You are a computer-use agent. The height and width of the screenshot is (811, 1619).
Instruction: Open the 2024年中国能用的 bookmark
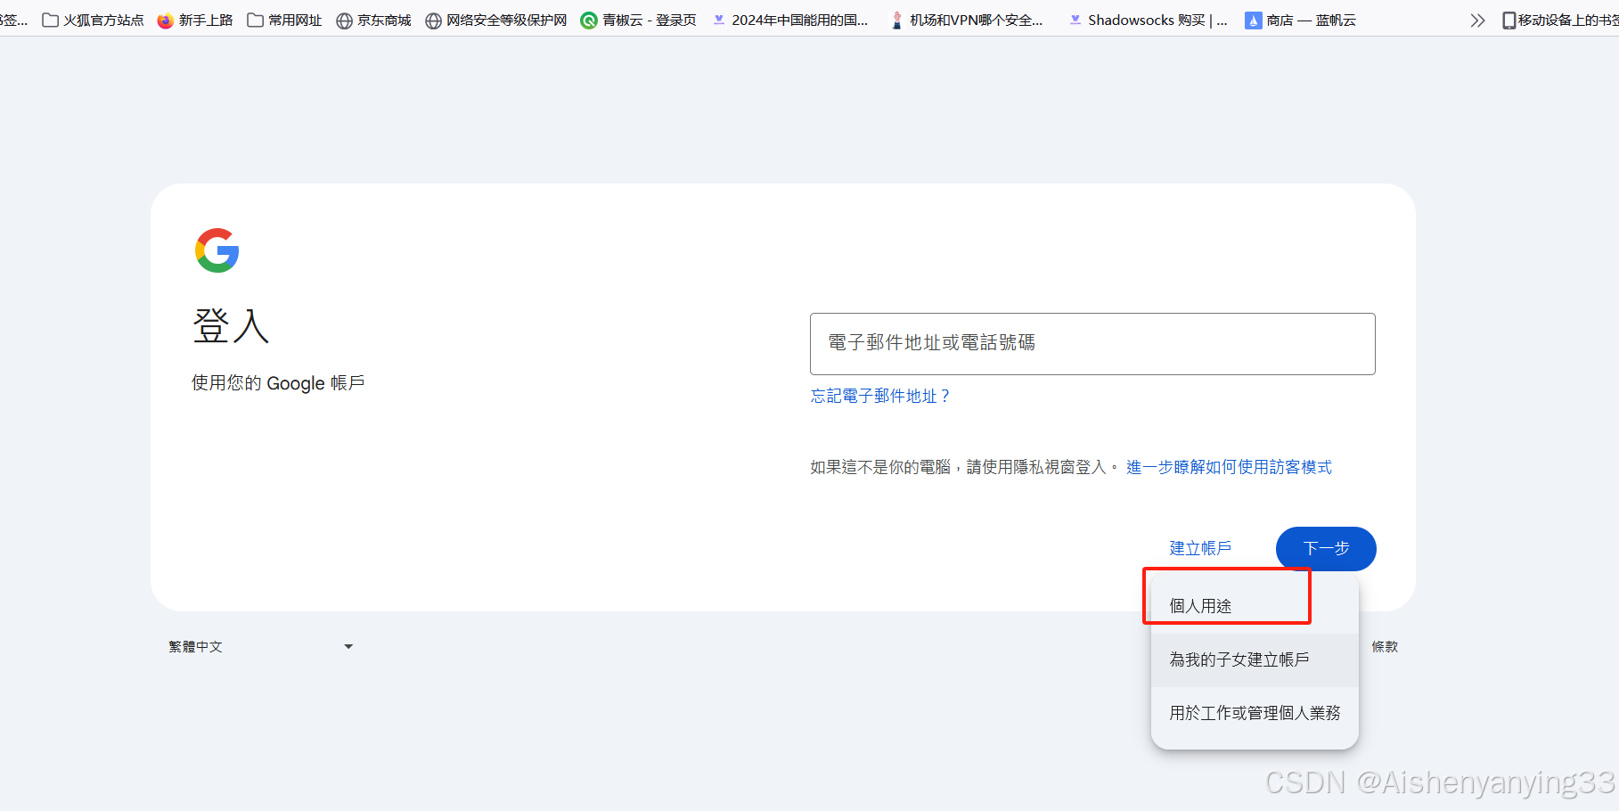point(790,20)
